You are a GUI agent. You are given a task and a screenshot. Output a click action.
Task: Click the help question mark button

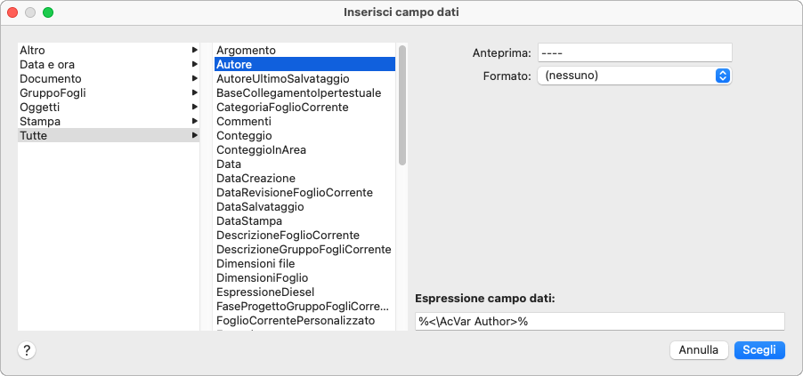click(27, 350)
